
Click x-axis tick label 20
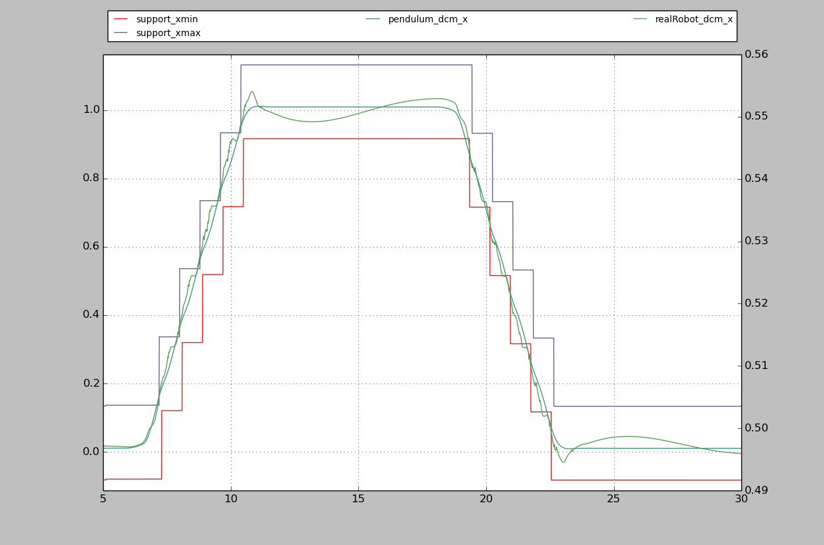coord(486,499)
